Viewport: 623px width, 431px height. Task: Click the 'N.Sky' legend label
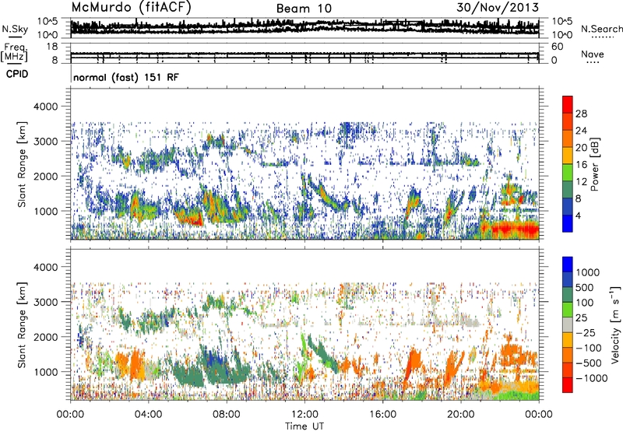(15, 29)
